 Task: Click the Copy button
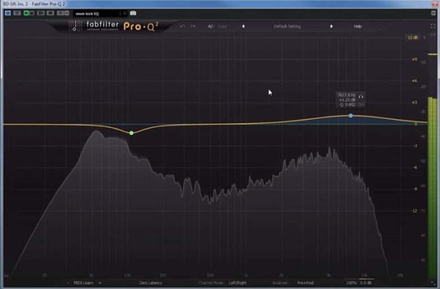222,27
